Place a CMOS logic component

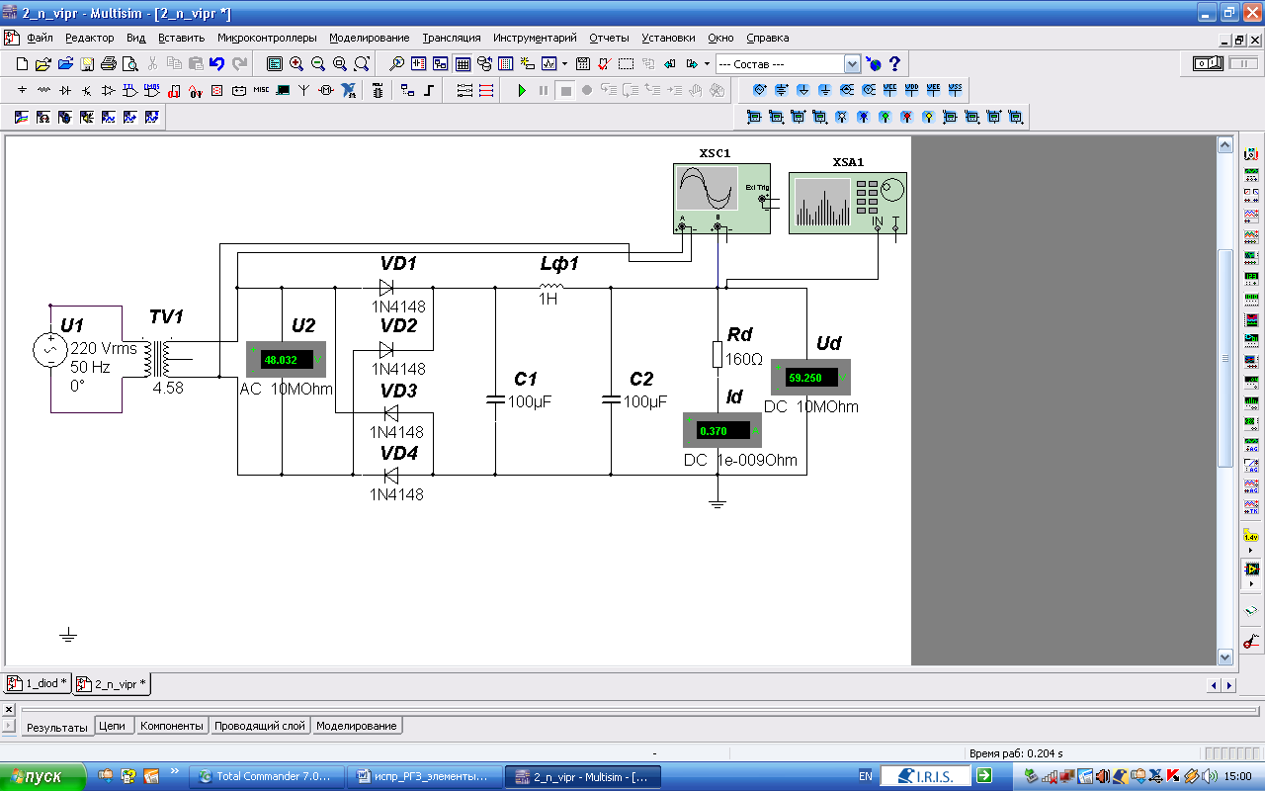tap(152, 91)
